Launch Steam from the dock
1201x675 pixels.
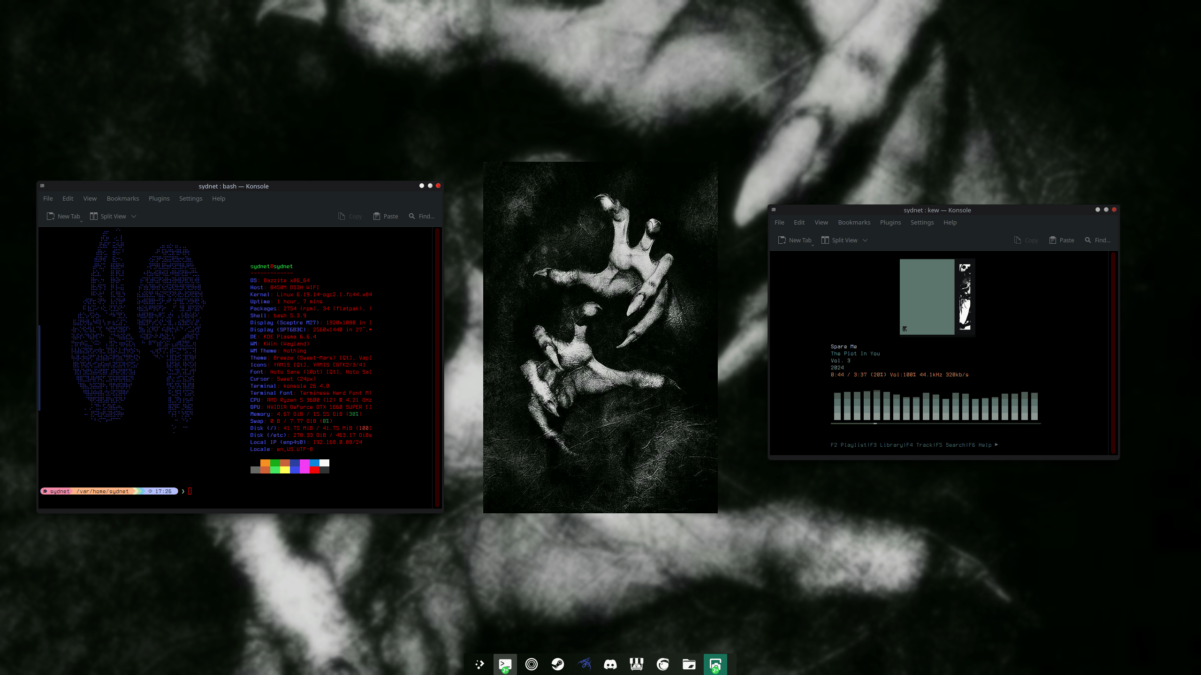tap(558, 664)
